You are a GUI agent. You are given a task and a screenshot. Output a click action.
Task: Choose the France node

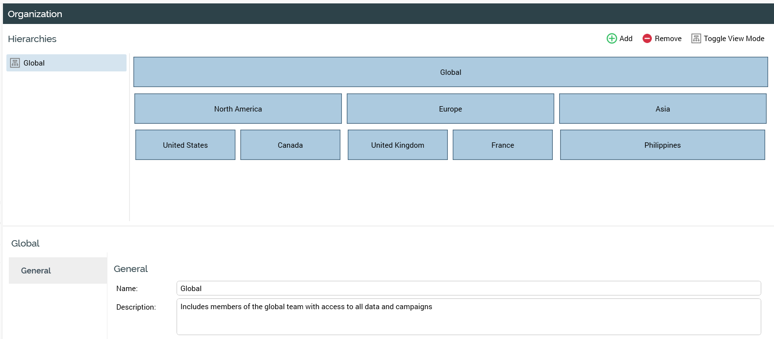pyautogui.click(x=503, y=145)
